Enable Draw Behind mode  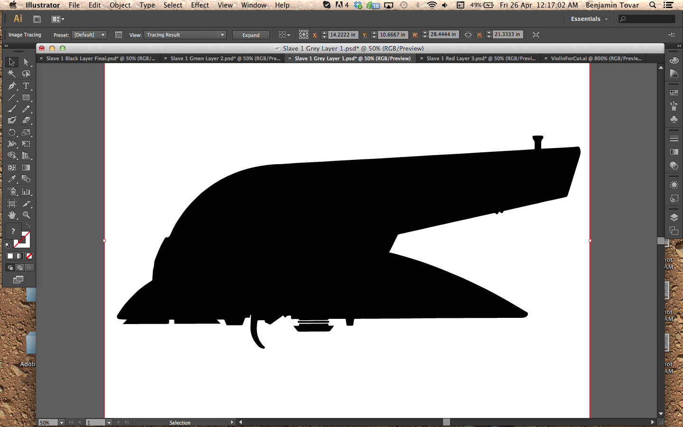[19, 267]
